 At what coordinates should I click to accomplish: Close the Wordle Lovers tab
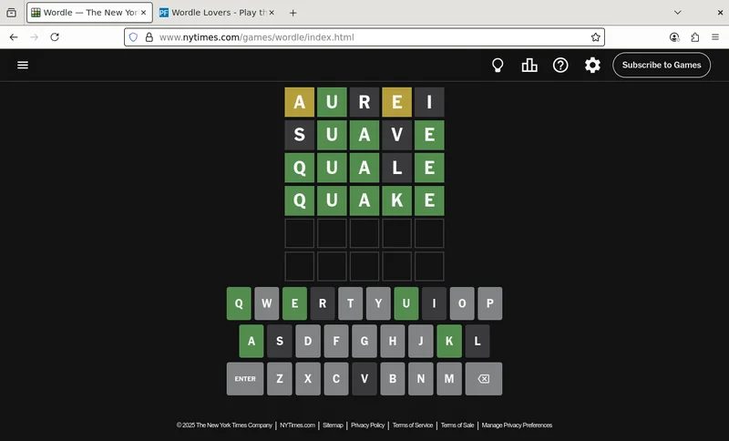coord(272,13)
